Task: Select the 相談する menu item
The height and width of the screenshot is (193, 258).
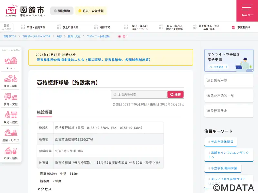Action: [x=102, y=27]
